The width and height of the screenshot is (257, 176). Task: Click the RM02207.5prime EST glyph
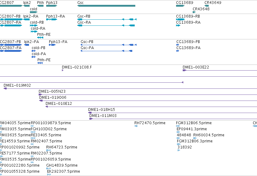coord(32,156)
